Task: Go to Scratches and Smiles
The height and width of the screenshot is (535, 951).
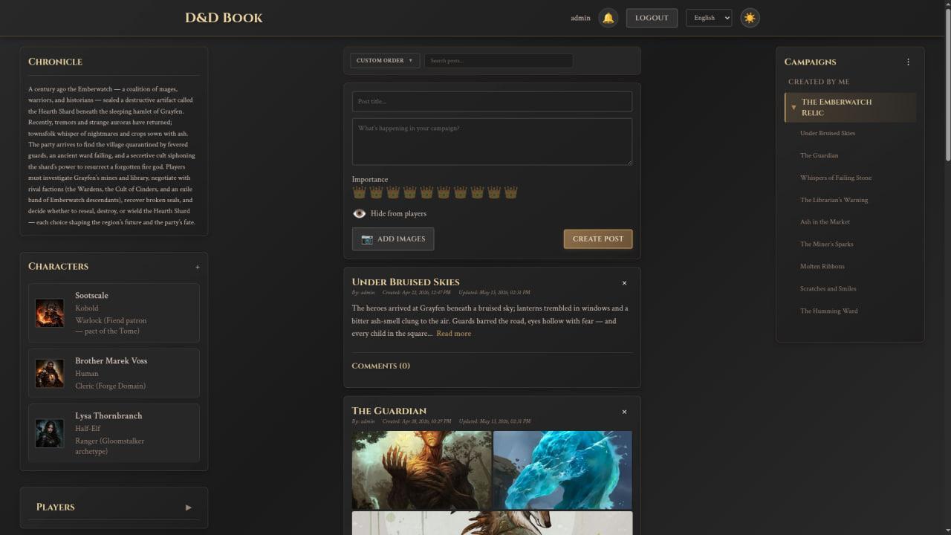Action: (x=828, y=288)
